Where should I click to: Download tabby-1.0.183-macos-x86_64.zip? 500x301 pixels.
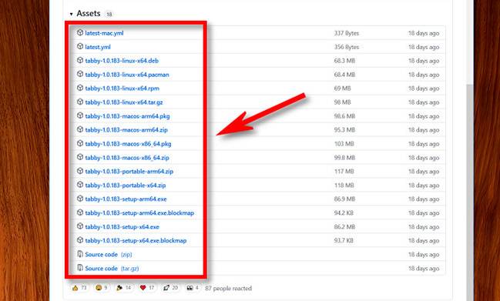click(x=127, y=158)
